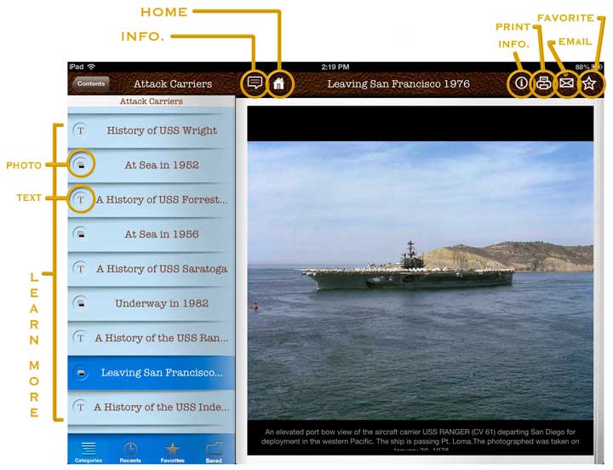Email the photo using envelope icon

pos(566,83)
